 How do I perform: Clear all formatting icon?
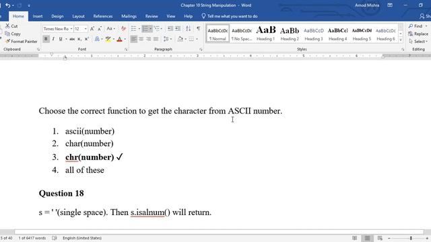(123, 28)
